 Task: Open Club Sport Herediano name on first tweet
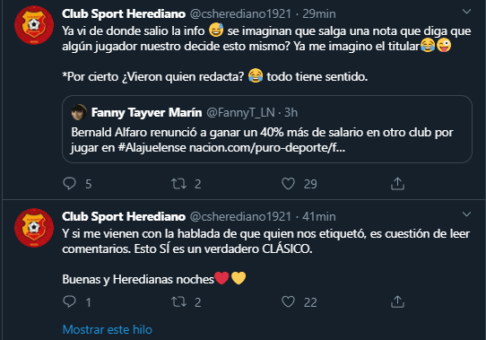click(x=124, y=13)
